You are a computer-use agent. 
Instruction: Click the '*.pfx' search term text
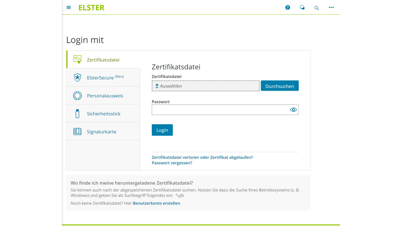click(180, 196)
